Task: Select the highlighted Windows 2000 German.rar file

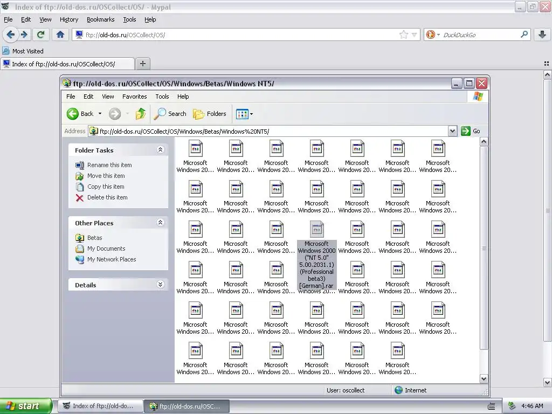Action: (x=316, y=255)
